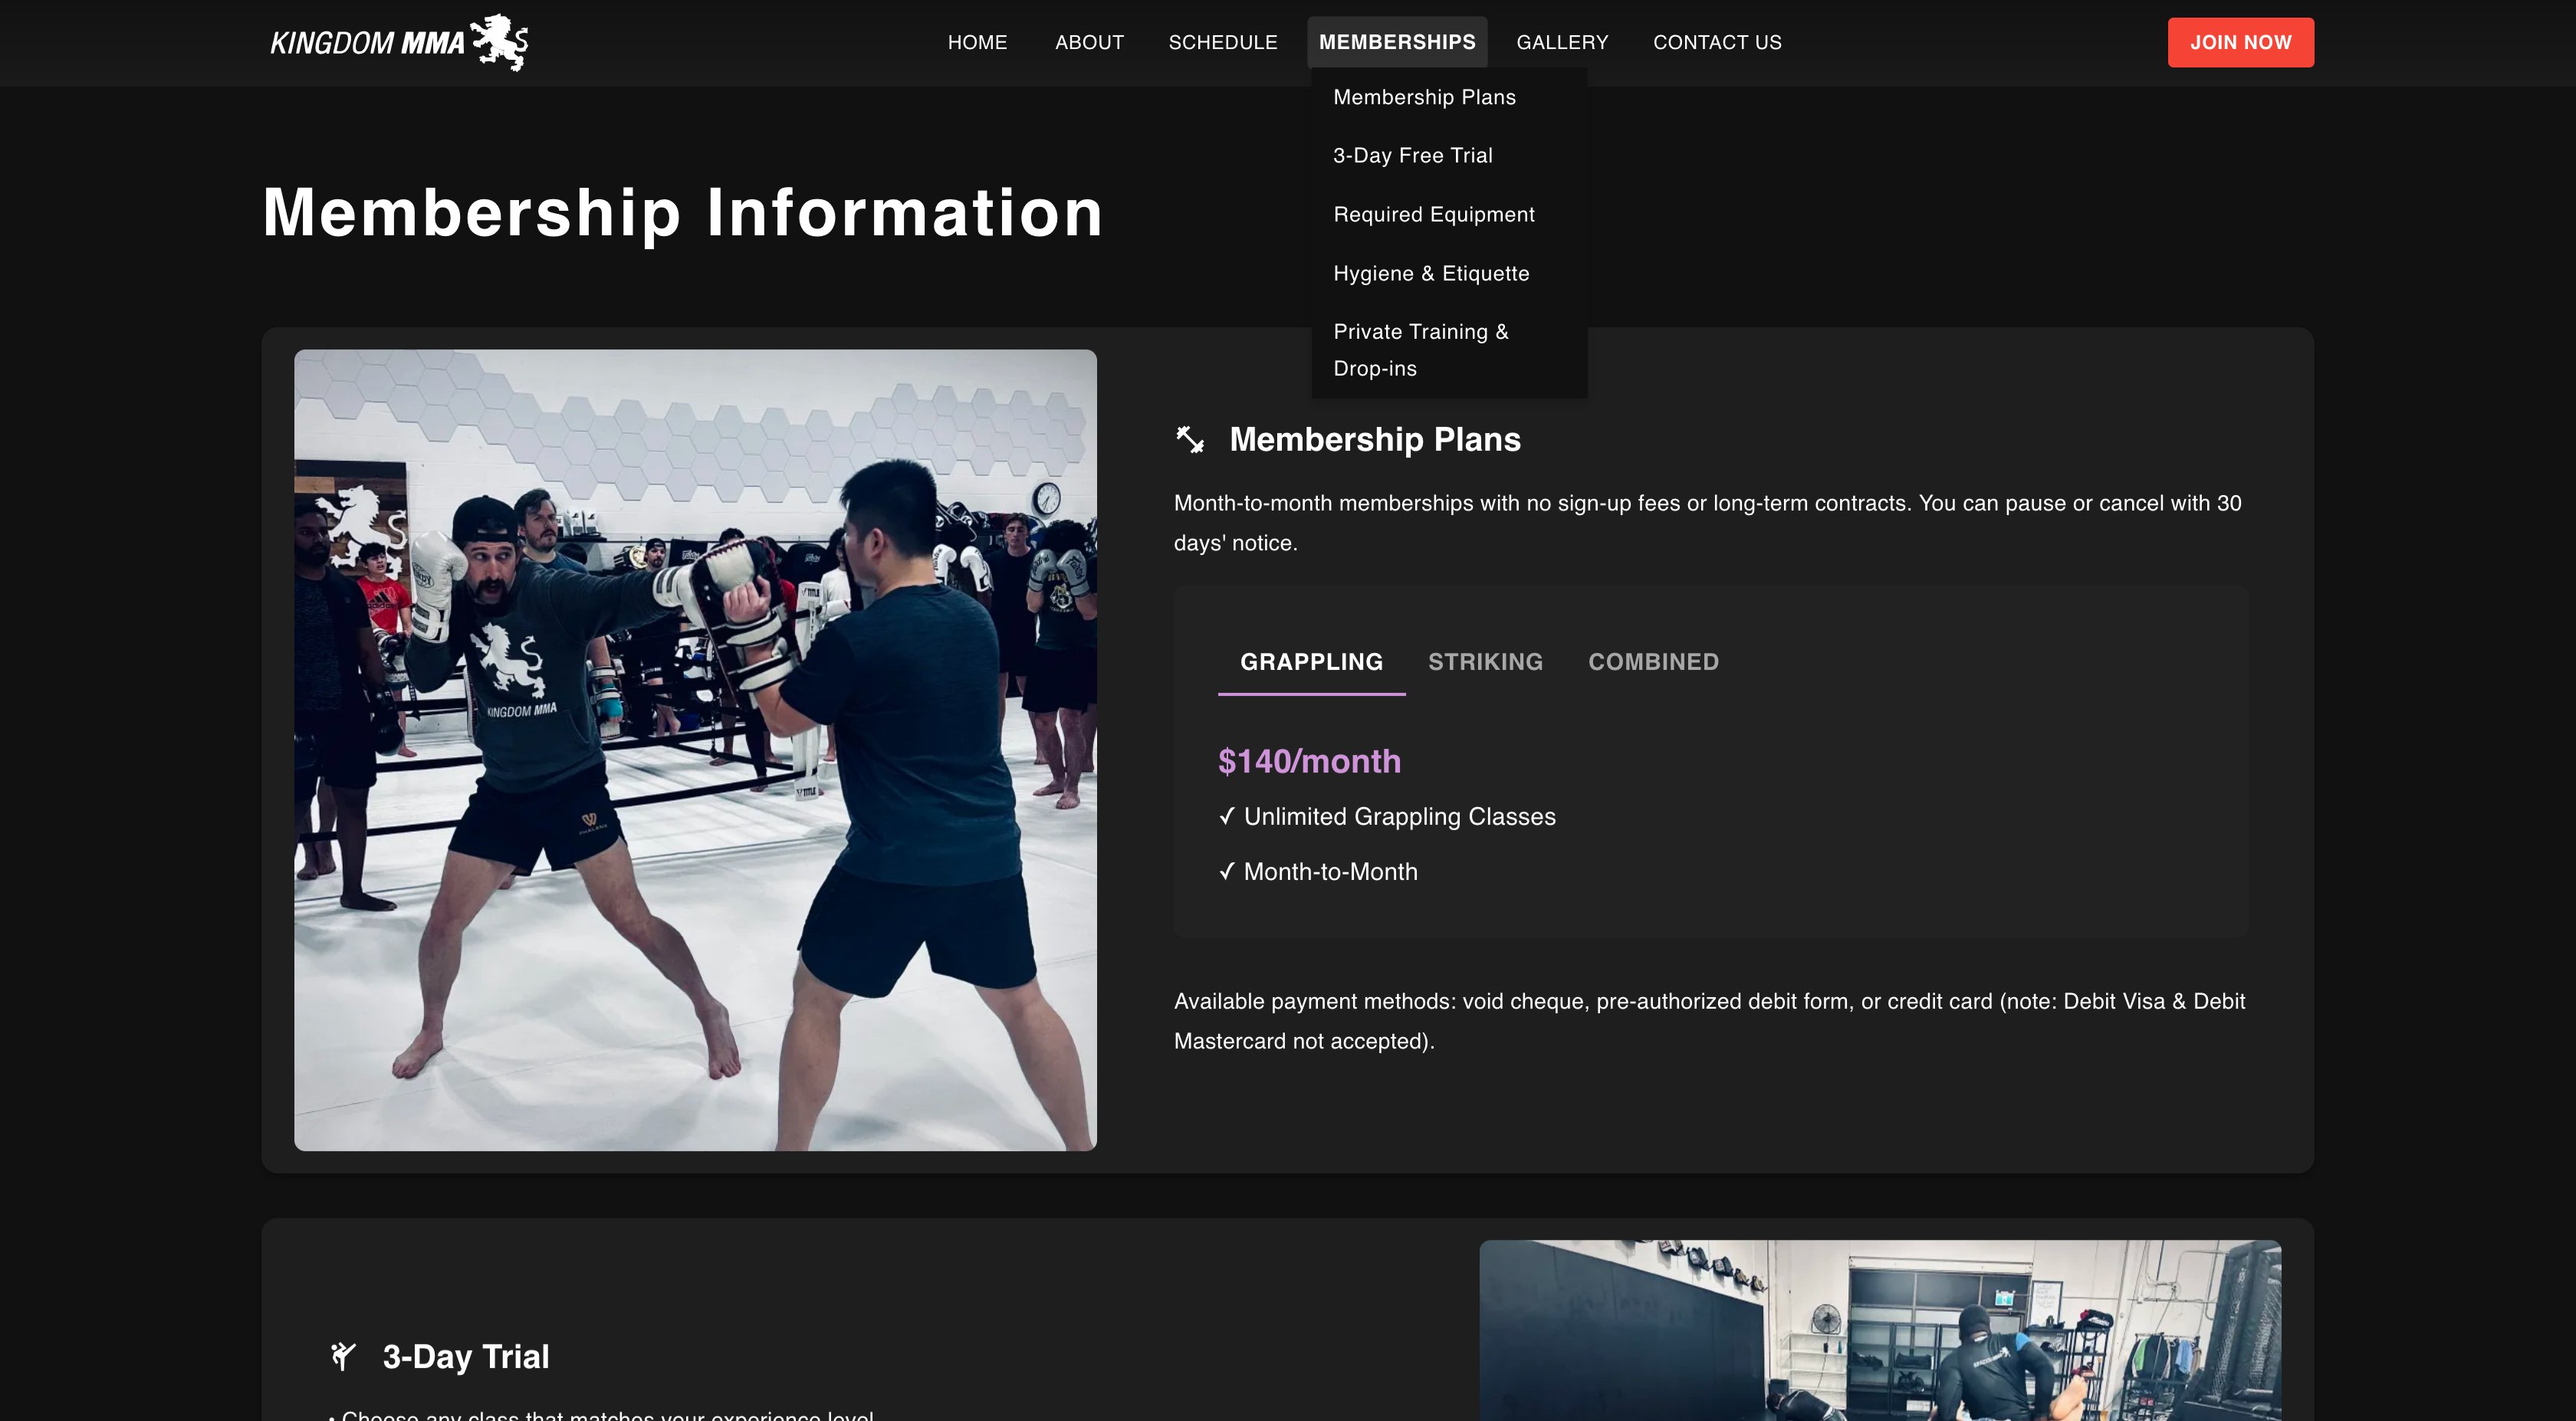
Task: Switch to the COMBINED pricing tab
Action: [x=1653, y=661]
